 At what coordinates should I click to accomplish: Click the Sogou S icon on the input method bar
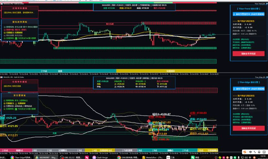[245, 152]
